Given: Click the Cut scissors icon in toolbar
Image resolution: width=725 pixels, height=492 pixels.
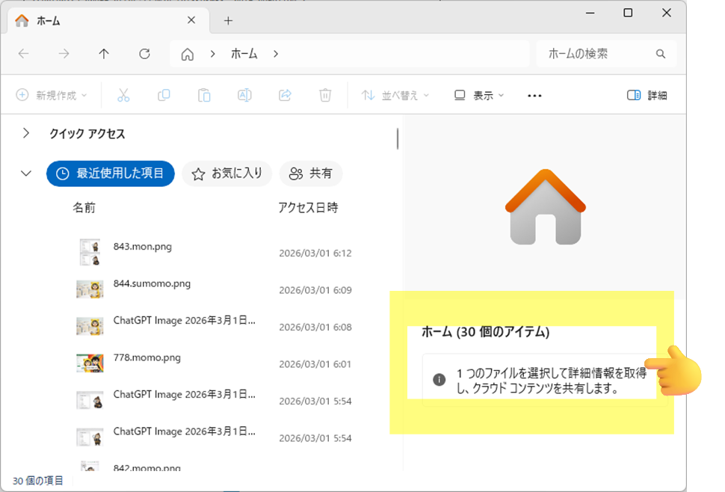Looking at the screenshot, I should pos(123,95).
